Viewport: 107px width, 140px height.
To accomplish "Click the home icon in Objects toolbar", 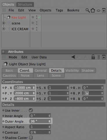I will tap(93, 10).
